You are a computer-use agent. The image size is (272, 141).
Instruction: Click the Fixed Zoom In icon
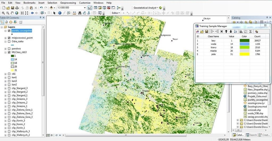click(x=22, y=13)
